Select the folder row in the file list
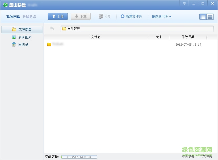Image resolution: width=218 pixels, height=160 pixels. coord(80,45)
